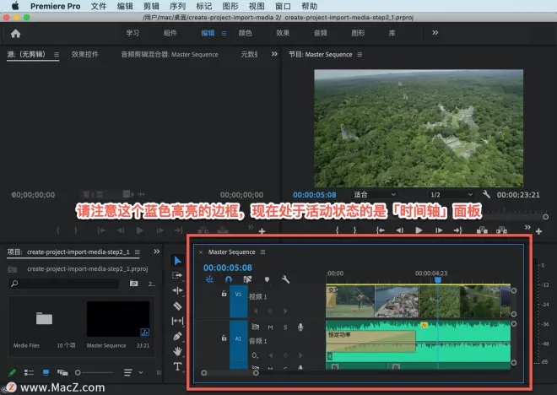Click Lift button in Program Monitor
Viewport: 557px width, 395px height.
(x=482, y=230)
